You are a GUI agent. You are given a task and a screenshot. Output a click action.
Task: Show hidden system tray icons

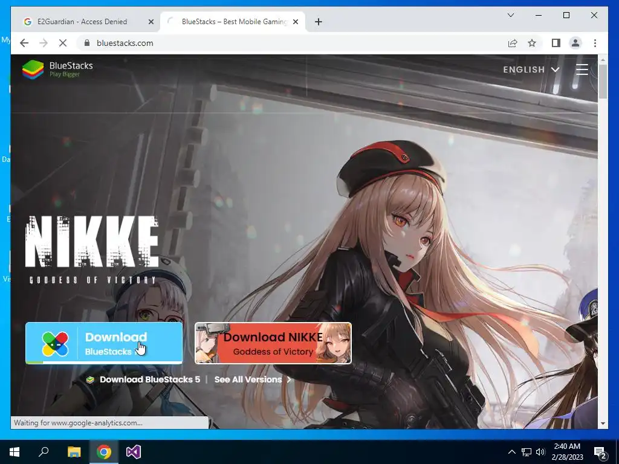coord(511,452)
